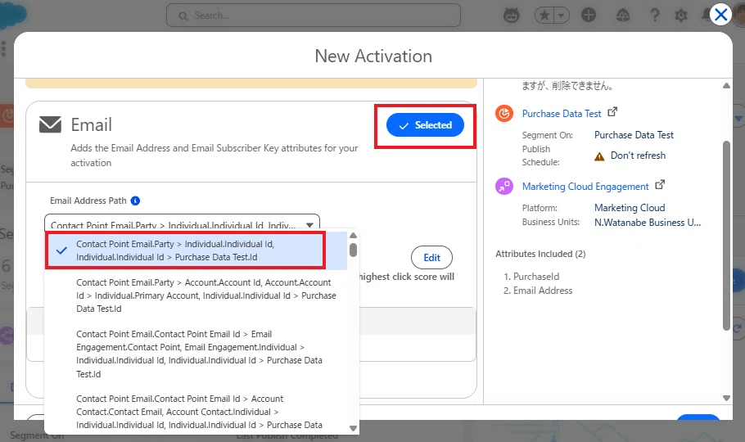Open info tooltip for Email Address Path
Screen dimensions: 745x442
tap(135, 201)
